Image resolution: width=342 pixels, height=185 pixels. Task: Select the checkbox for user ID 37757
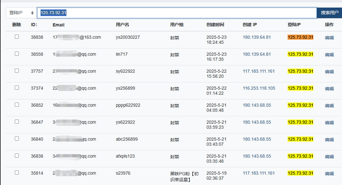(17, 71)
